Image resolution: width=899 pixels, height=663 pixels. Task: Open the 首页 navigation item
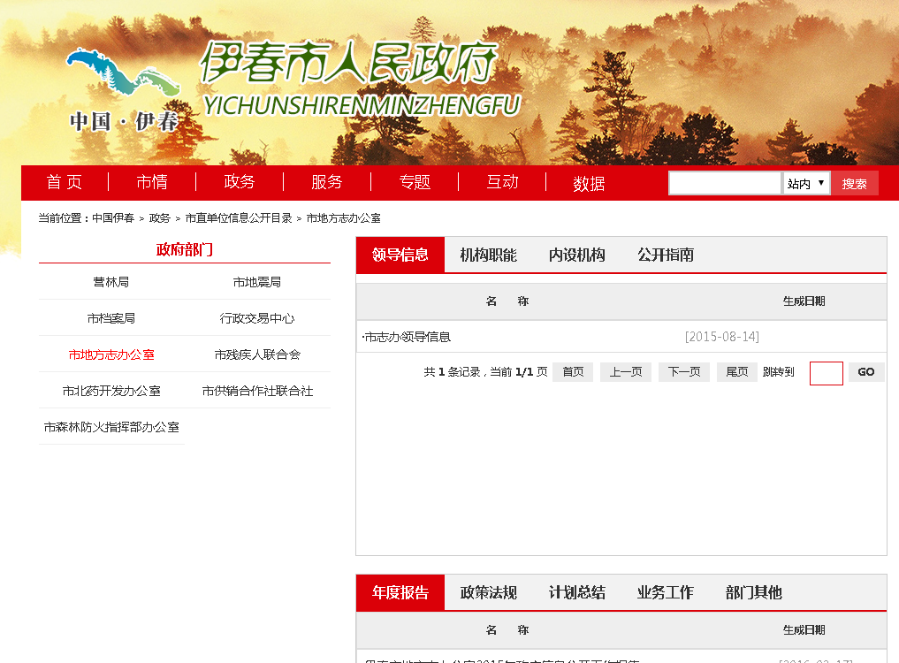[65, 182]
